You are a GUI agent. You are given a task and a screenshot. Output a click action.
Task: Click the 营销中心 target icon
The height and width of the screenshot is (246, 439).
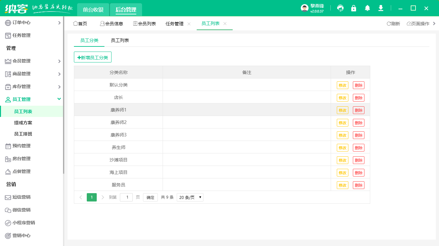pyautogui.click(x=8, y=236)
